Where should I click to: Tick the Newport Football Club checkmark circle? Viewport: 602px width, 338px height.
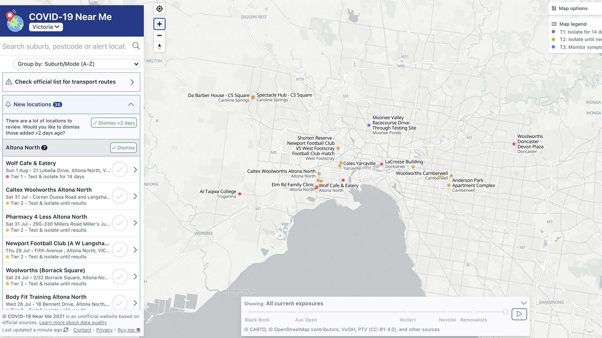point(120,250)
